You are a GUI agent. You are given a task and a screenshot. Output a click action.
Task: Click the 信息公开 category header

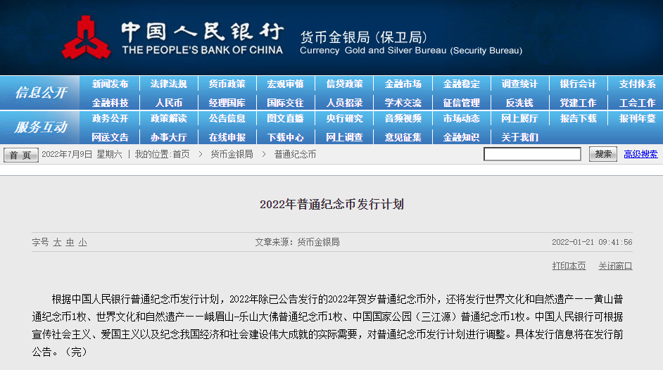click(41, 93)
